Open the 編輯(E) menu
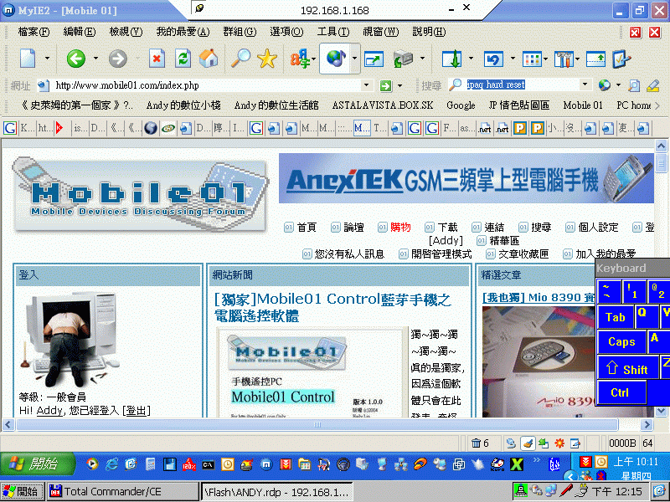 tap(79, 32)
